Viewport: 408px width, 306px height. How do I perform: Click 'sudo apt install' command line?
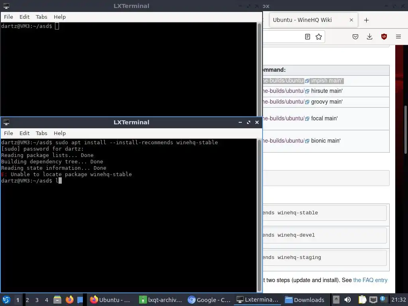(109, 142)
